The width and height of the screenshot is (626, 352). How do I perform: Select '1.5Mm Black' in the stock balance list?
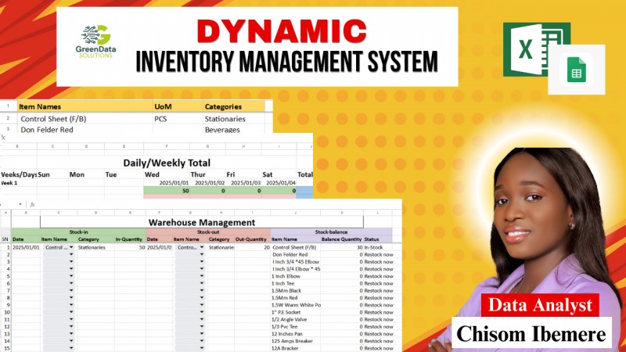[x=286, y=290]
